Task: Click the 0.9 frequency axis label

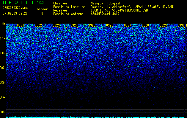Action: [x=2, y=68]
